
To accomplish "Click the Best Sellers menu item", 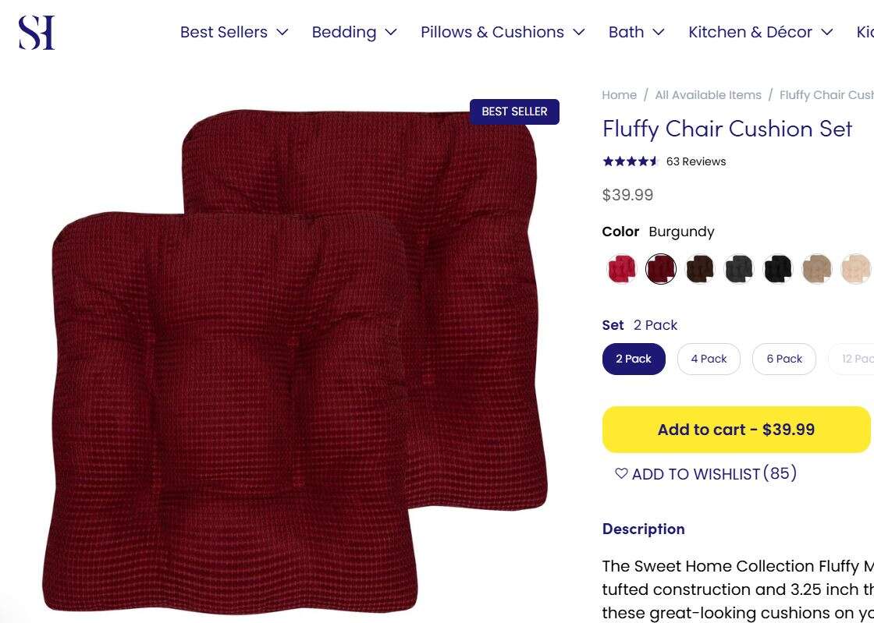I will [x=223, y=32].
